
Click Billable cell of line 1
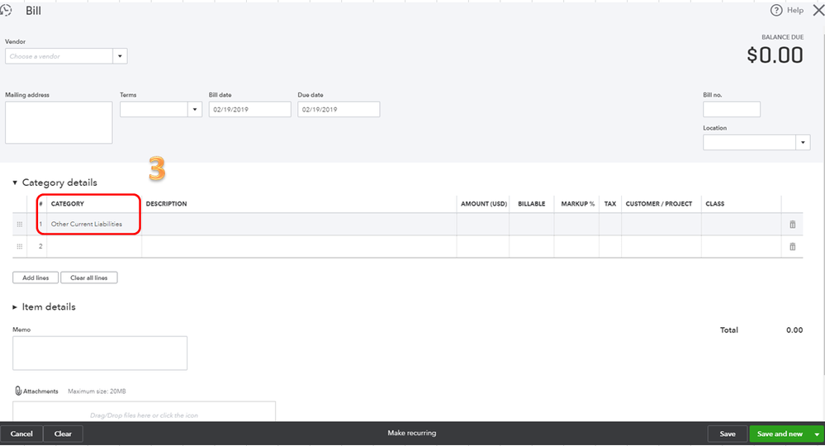click(531, 224)
